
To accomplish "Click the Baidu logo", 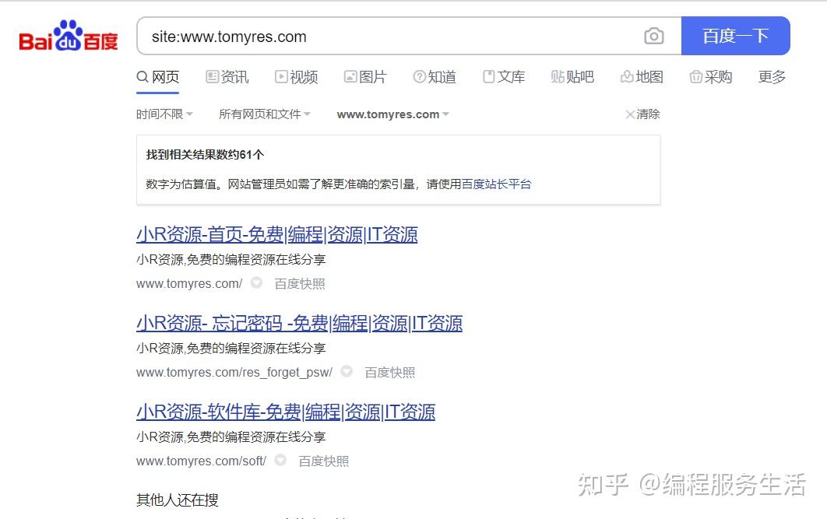I will point(68,36).
